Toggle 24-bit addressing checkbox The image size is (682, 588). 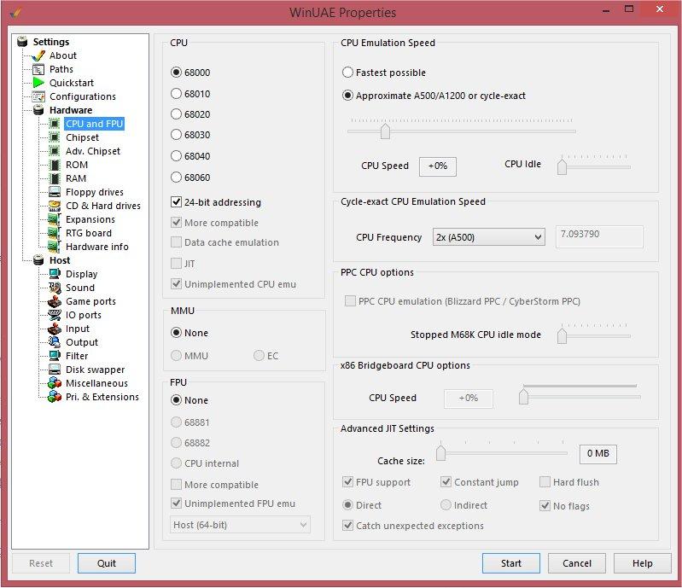[x=176, y=201]
